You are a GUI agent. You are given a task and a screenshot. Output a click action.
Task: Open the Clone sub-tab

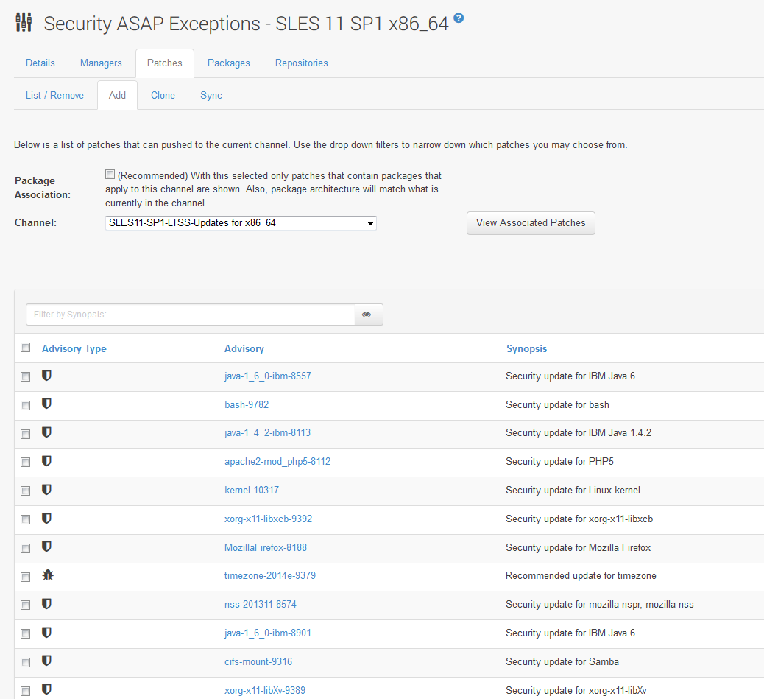162,95
